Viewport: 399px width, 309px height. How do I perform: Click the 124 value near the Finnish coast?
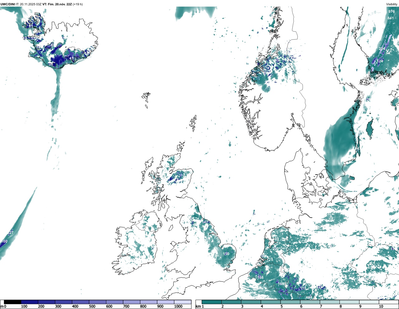pyautogui.click(x=380, y=61)
